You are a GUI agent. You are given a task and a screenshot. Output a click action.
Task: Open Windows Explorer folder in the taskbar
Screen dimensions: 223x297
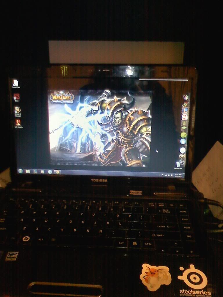pyautogui.click(x=28, y=172)
